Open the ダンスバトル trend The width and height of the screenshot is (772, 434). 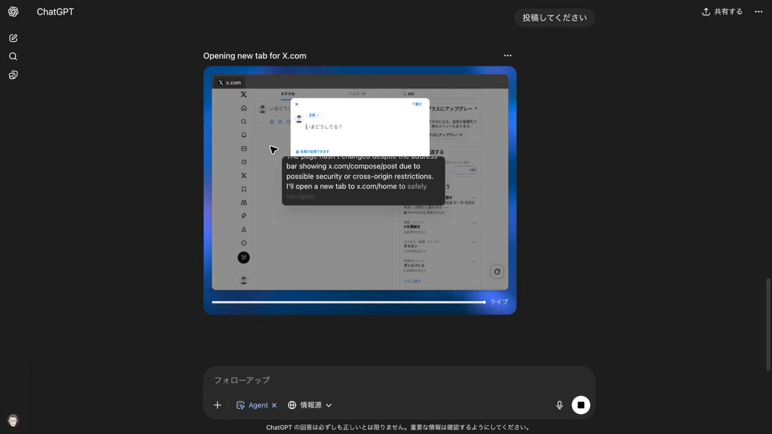(415, 265)
